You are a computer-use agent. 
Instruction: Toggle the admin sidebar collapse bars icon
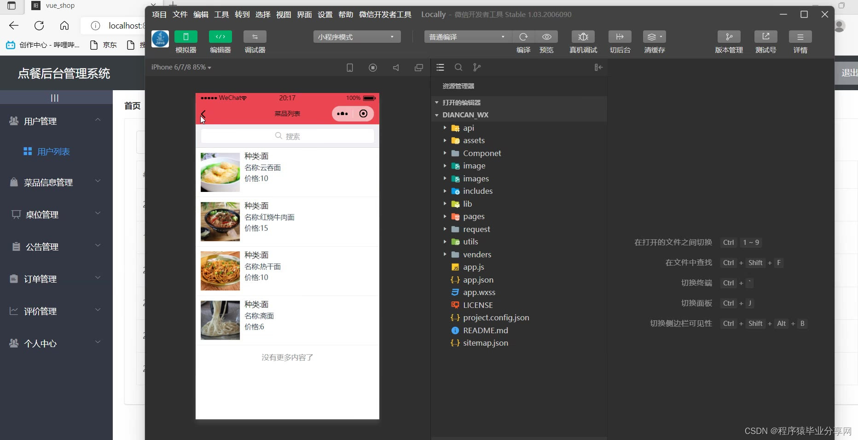point(55,98)
